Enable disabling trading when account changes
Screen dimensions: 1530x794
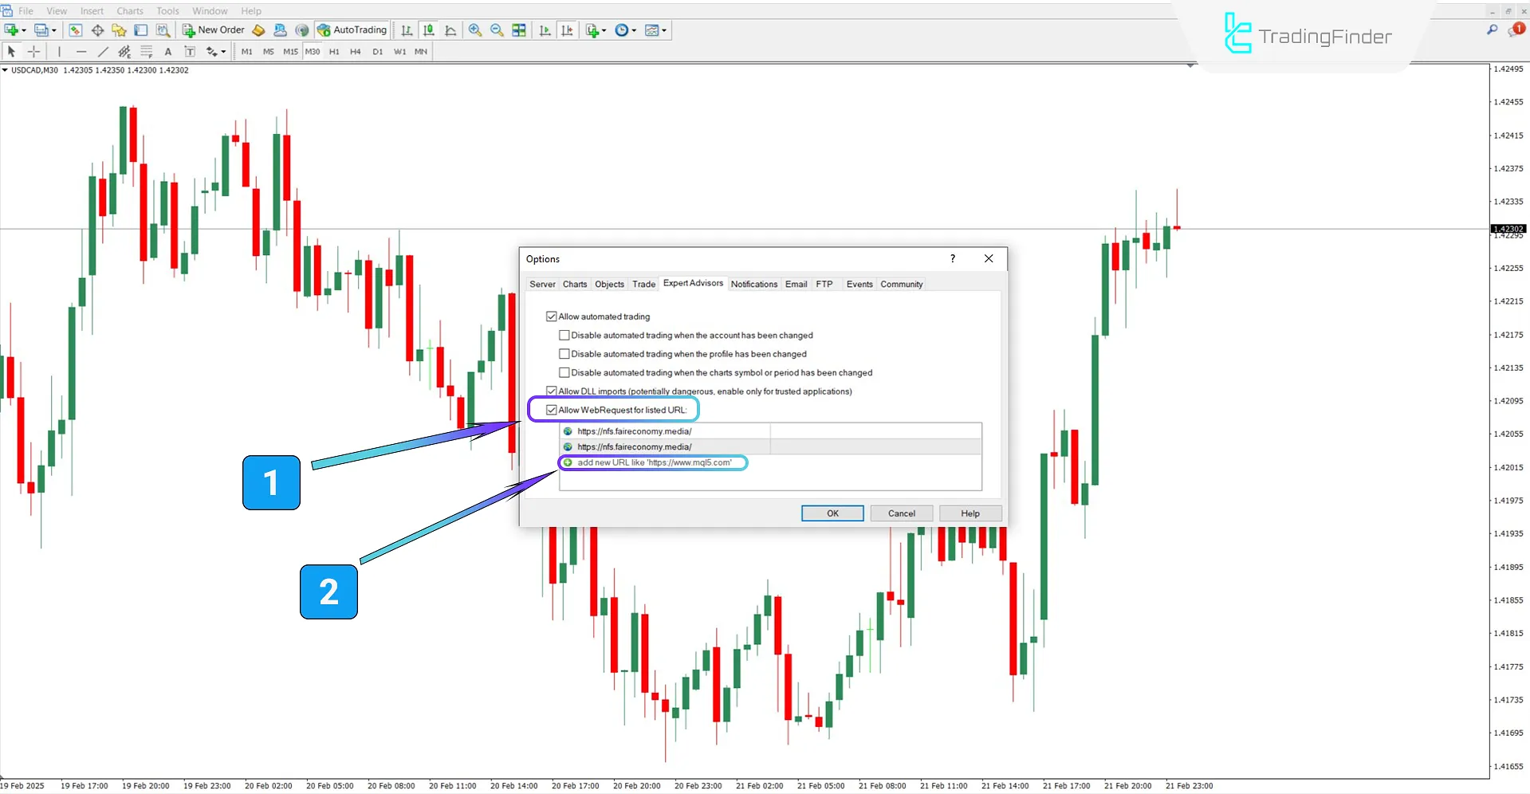point(564,335)
